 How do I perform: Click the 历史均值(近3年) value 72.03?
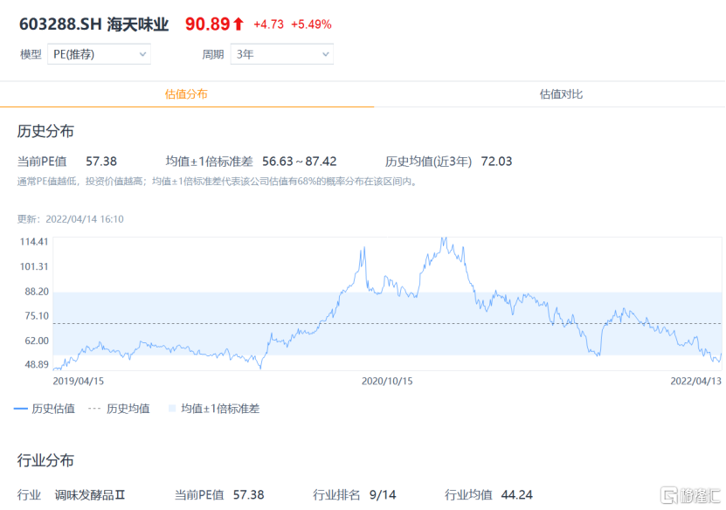coord(496,162)
